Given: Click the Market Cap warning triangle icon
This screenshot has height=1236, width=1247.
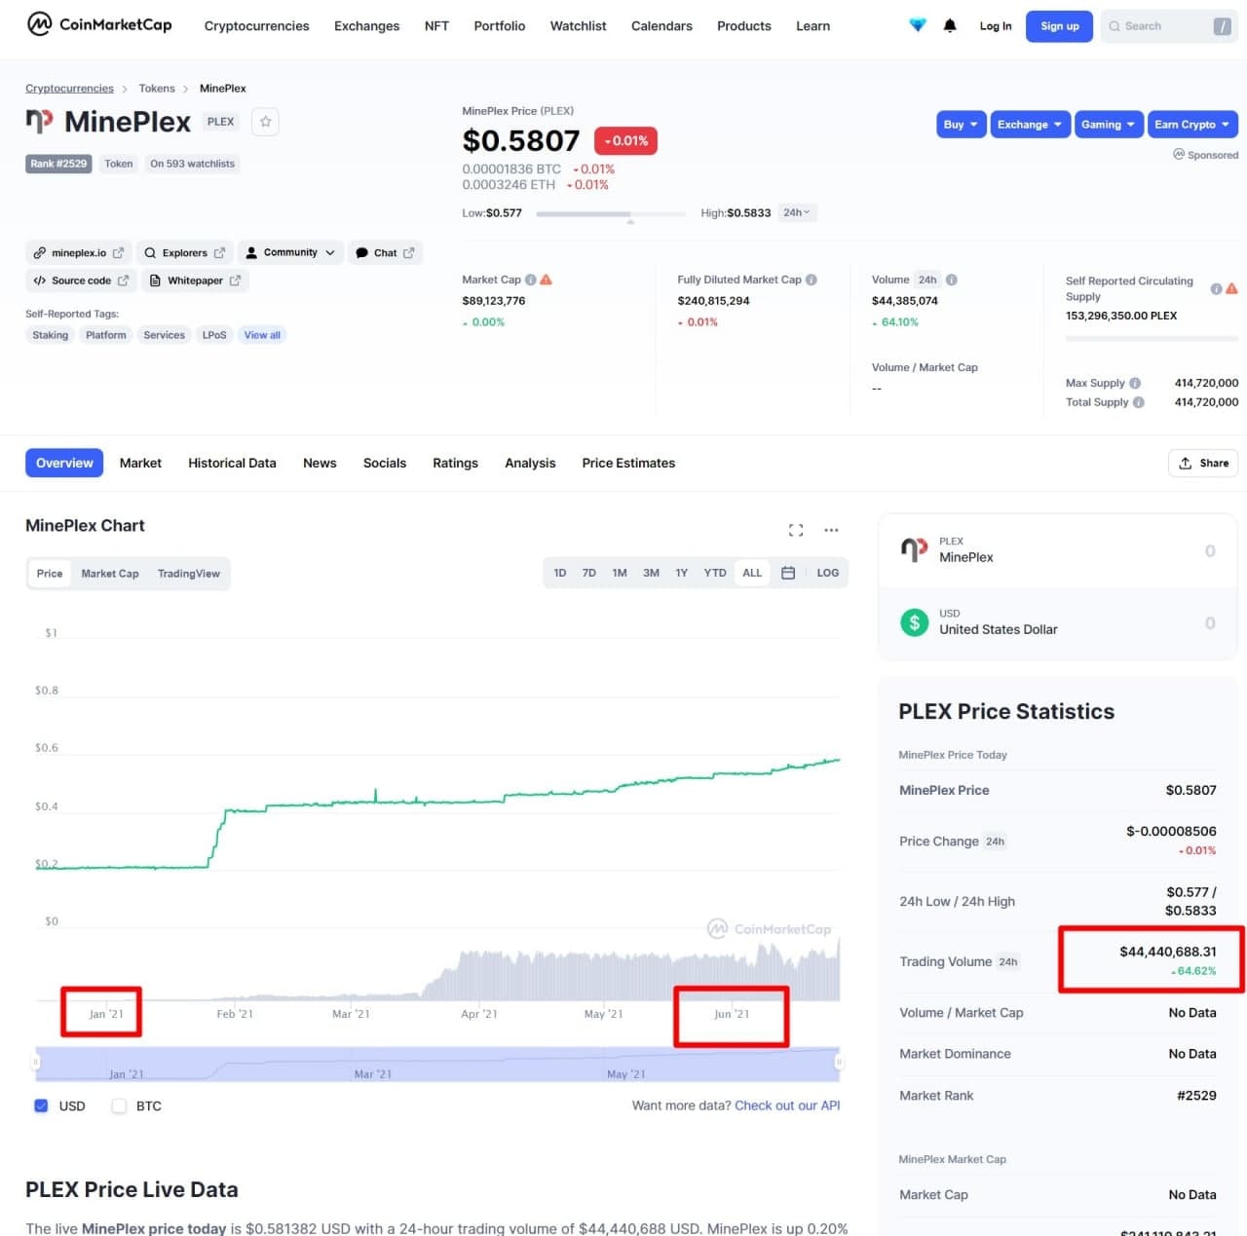Looking at the screenshot, I should (x=547, y=280).
